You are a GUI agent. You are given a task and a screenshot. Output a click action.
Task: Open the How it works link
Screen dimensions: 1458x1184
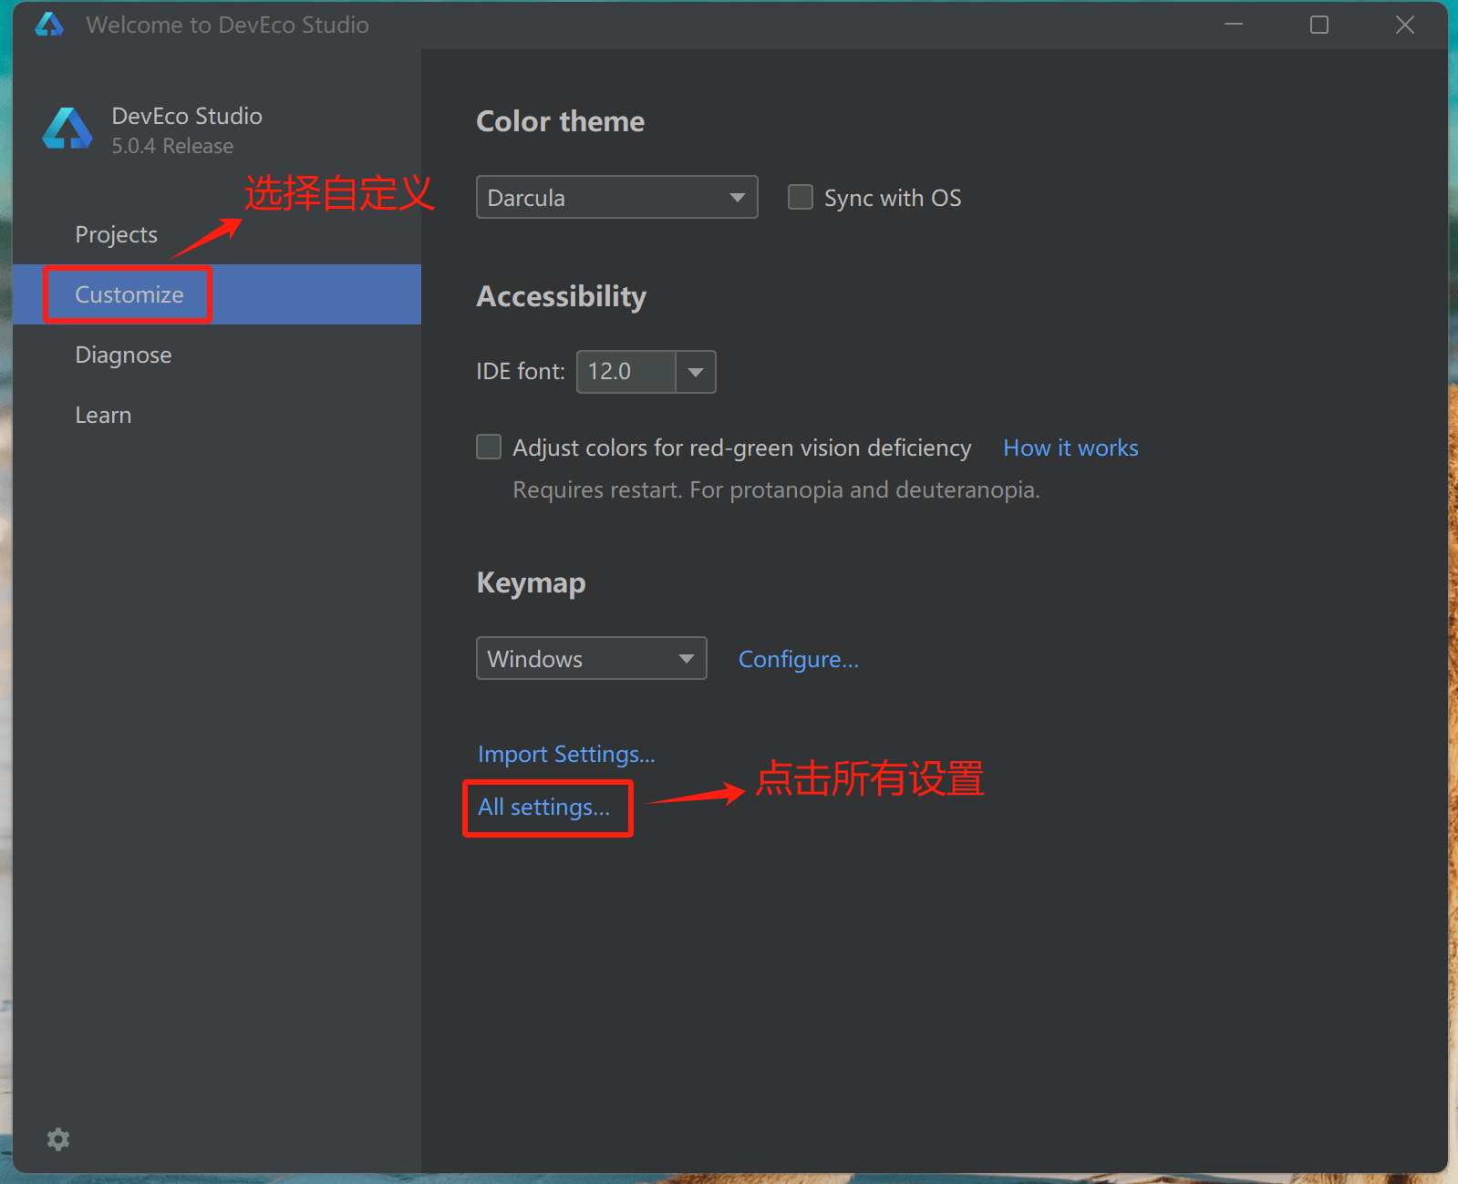(1070, 448)
